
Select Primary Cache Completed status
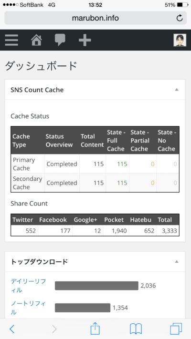tap(62, 164)
